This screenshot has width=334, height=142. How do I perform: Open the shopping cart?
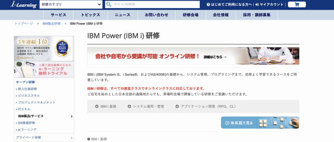[x=297, y=5]
